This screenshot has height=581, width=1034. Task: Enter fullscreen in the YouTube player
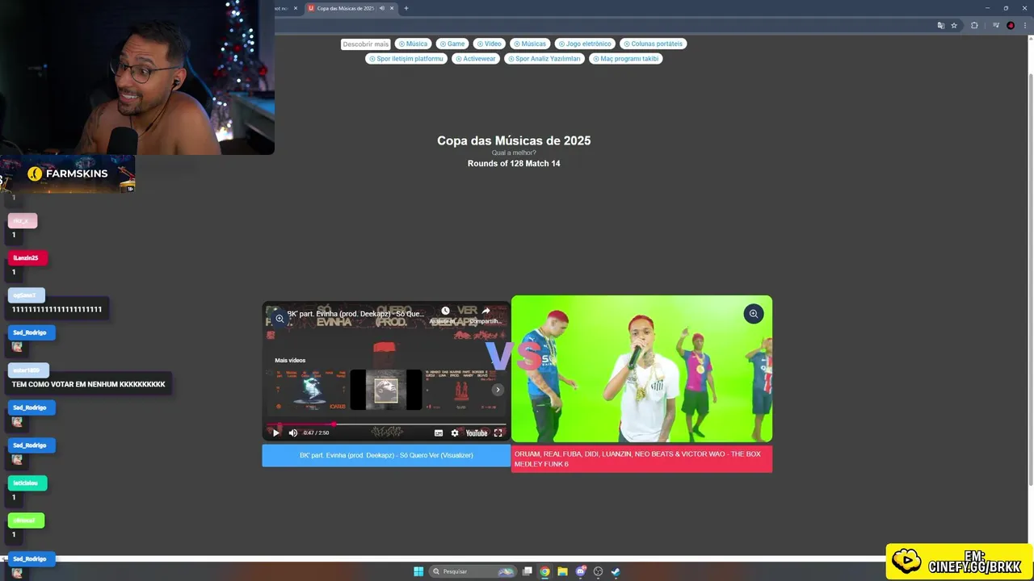[498, 433]
